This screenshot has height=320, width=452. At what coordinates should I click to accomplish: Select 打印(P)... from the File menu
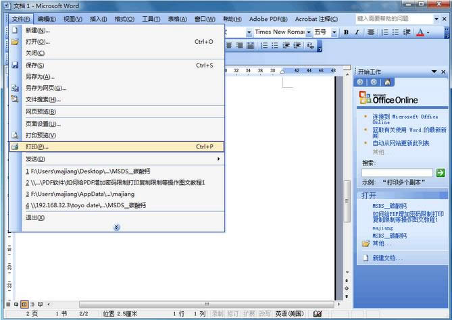tap(37, 146)
